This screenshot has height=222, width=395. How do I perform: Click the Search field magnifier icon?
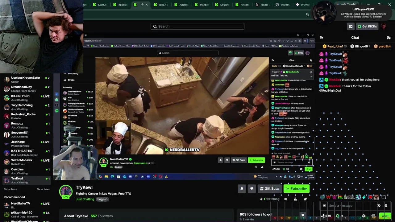pos(155,27)
